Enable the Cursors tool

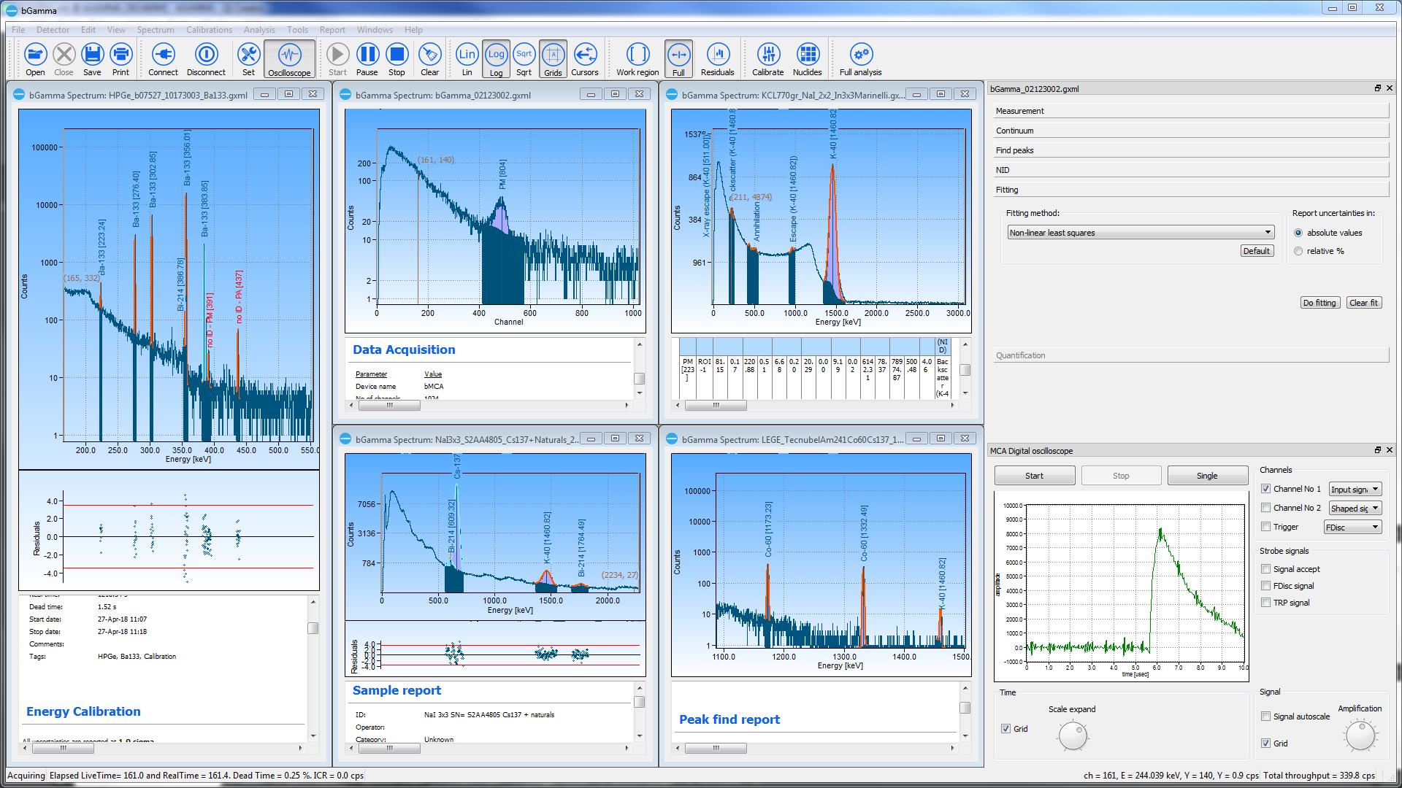[x=584, y=59]
